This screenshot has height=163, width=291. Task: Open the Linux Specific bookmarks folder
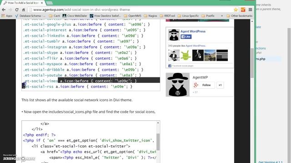188,16
